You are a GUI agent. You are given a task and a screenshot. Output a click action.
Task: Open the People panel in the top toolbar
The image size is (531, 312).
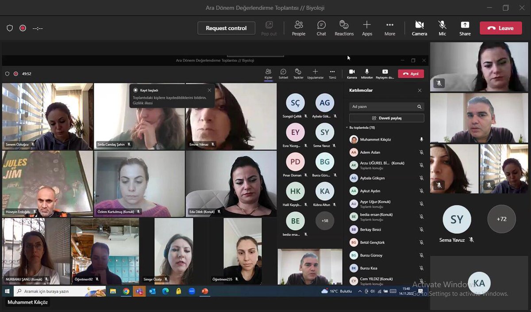299,28
